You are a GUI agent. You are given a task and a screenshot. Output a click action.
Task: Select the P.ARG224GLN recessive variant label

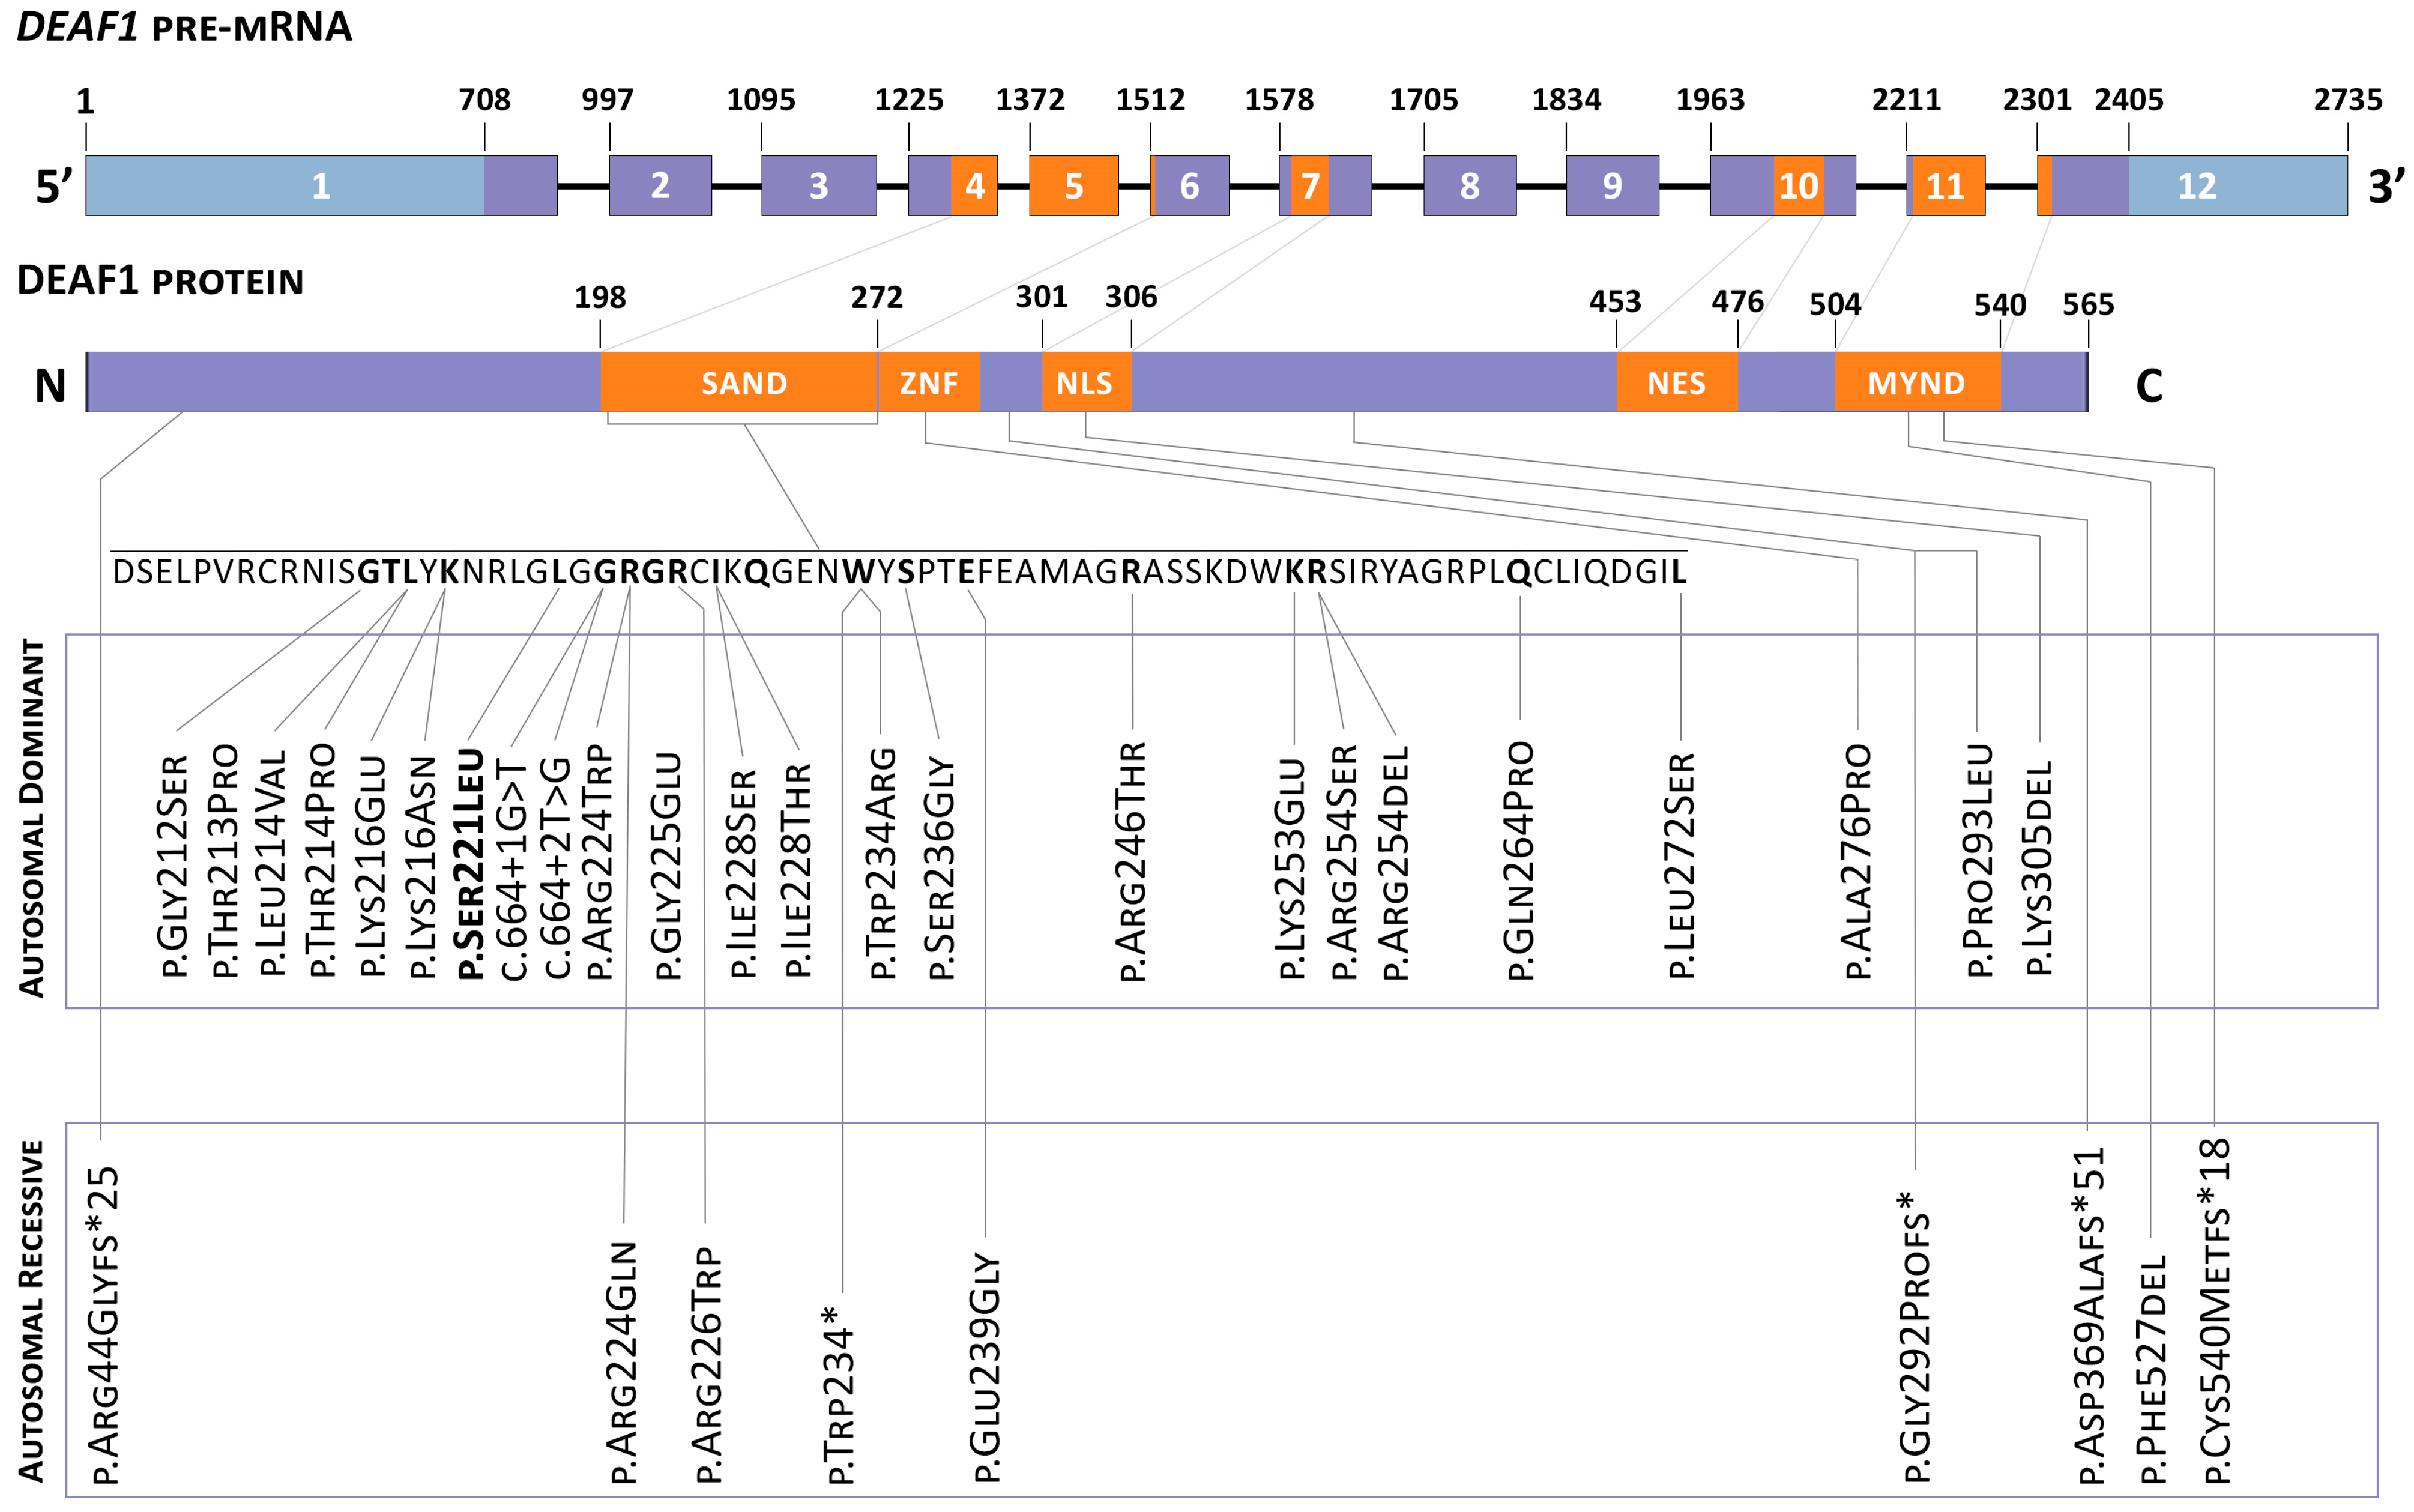tap(623, 1362)
